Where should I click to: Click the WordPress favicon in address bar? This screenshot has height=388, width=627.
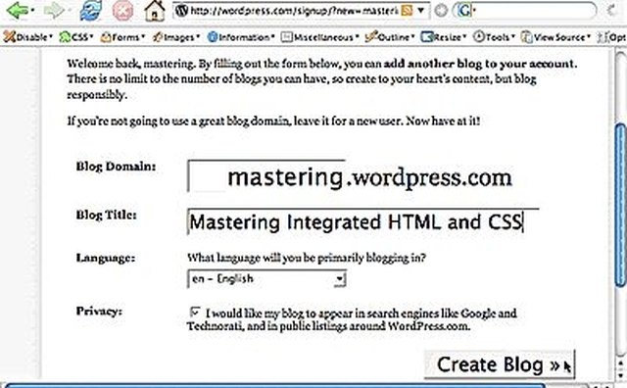click(x=181, y=11)
